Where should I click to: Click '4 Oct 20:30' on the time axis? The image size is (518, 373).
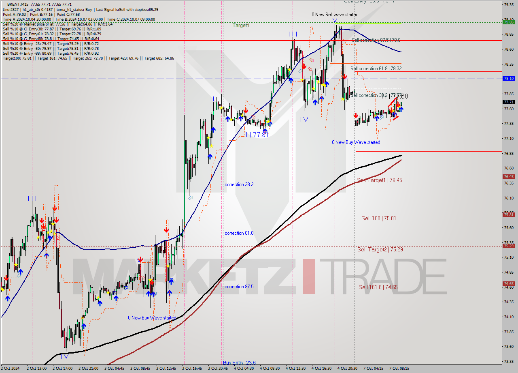pos(347,369)
